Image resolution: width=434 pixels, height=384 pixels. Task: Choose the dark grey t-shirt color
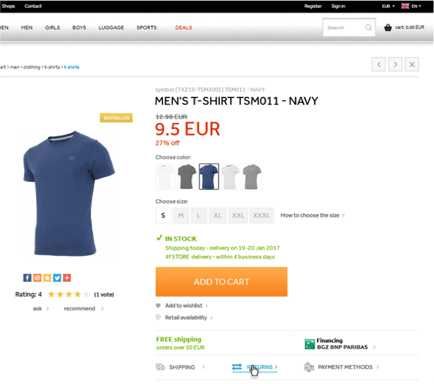tap(187, 177)
